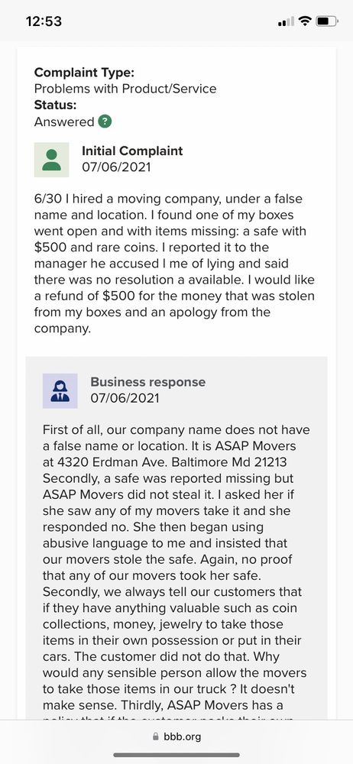Image resolution: width=353 pixels, height=764 pixels.
Task: Tap the battery icon in status bar
Action: tap(327, 21)
